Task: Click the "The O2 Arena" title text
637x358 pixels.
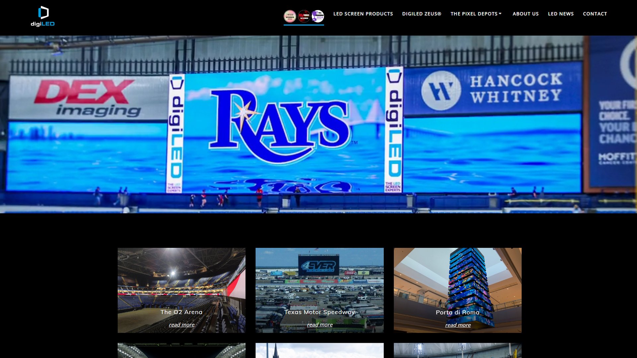Action: point(181,312)
